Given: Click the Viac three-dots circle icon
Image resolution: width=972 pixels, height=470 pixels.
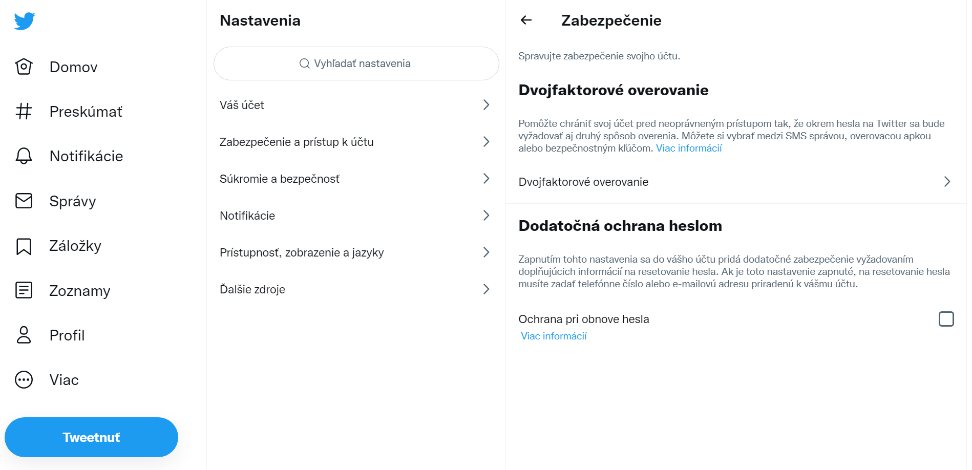Looking at the screenshot, I should tap(24, 380).
